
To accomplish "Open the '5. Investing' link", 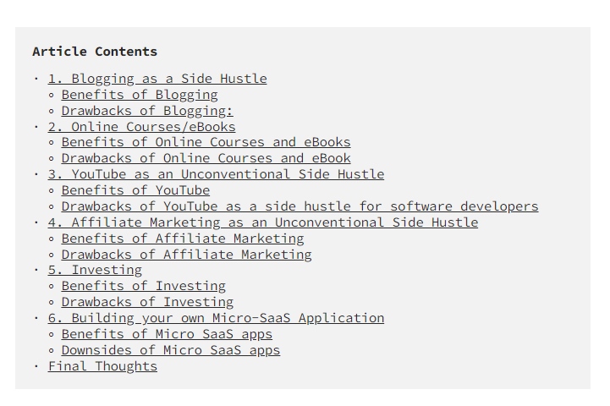I will [95, 270].
